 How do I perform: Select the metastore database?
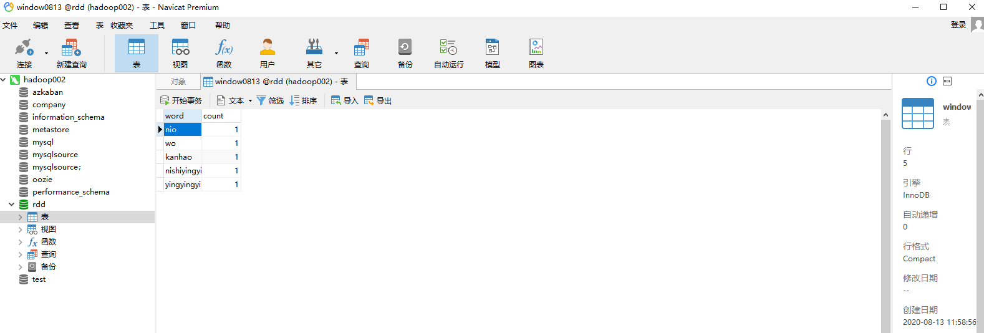click(x=51, y=130)
